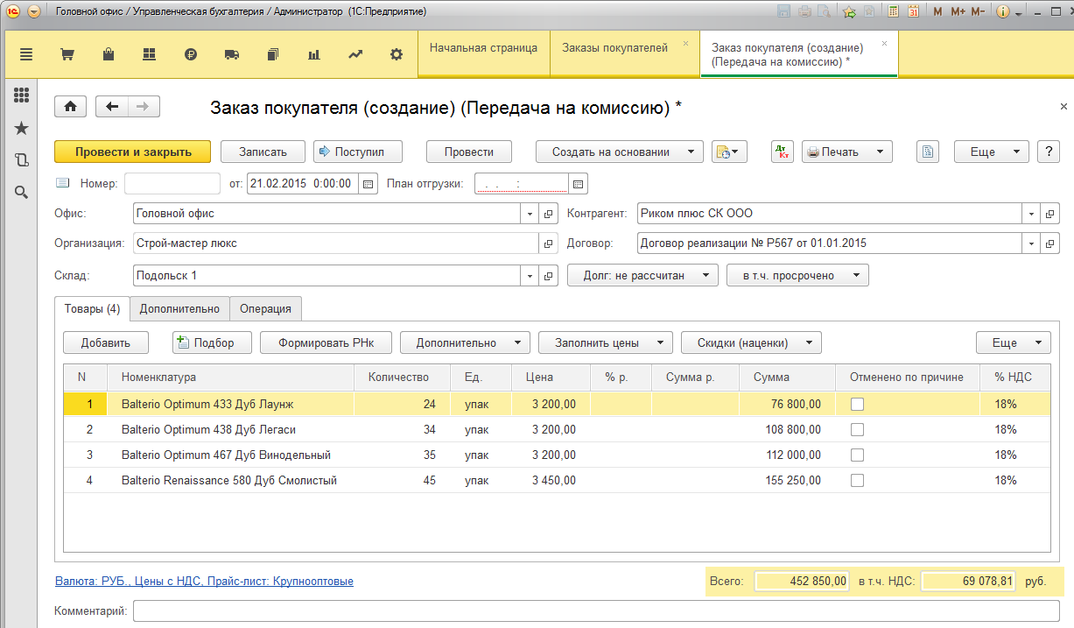Open the search magnifier in sidebar
This screenshot has height=628, width=1074.
tap(22, 192)
